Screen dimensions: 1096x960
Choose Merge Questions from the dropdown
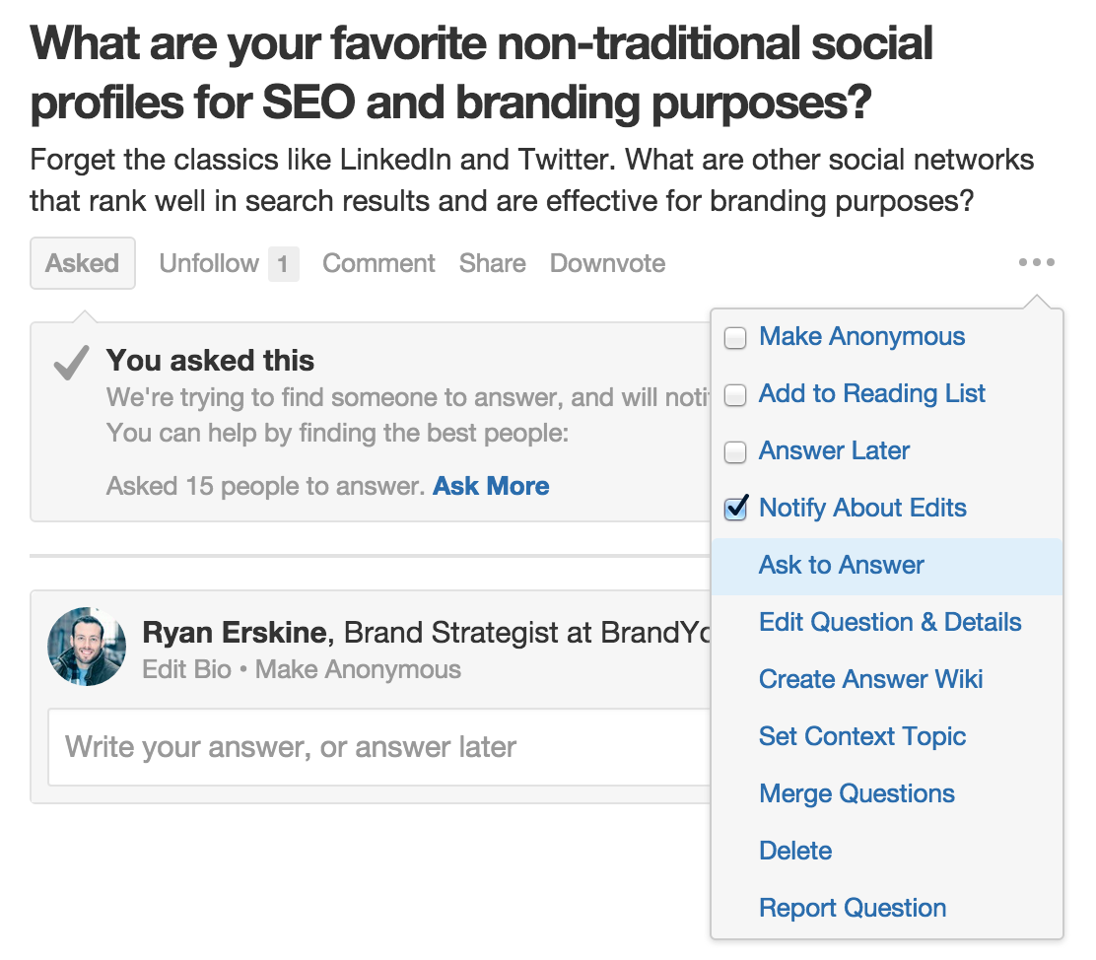[856, 794]
